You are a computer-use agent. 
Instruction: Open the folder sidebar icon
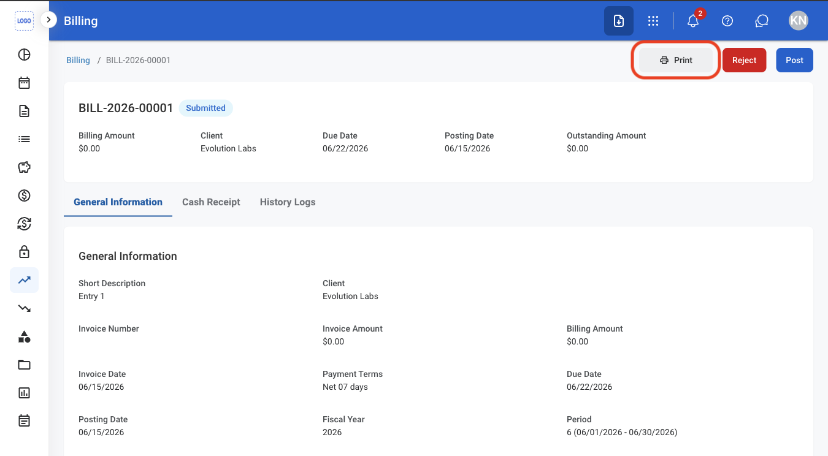(x=24, y=365)
